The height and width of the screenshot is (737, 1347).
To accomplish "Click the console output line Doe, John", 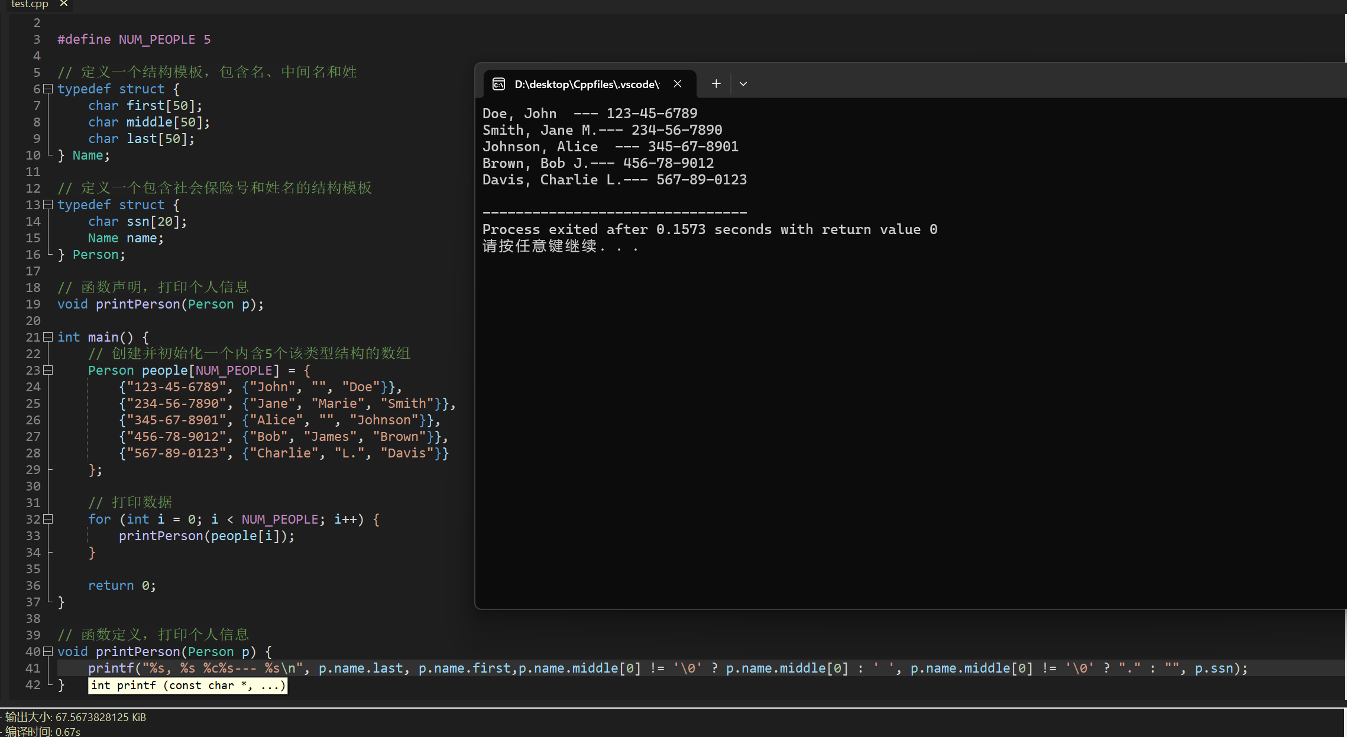I will (590, 113).
